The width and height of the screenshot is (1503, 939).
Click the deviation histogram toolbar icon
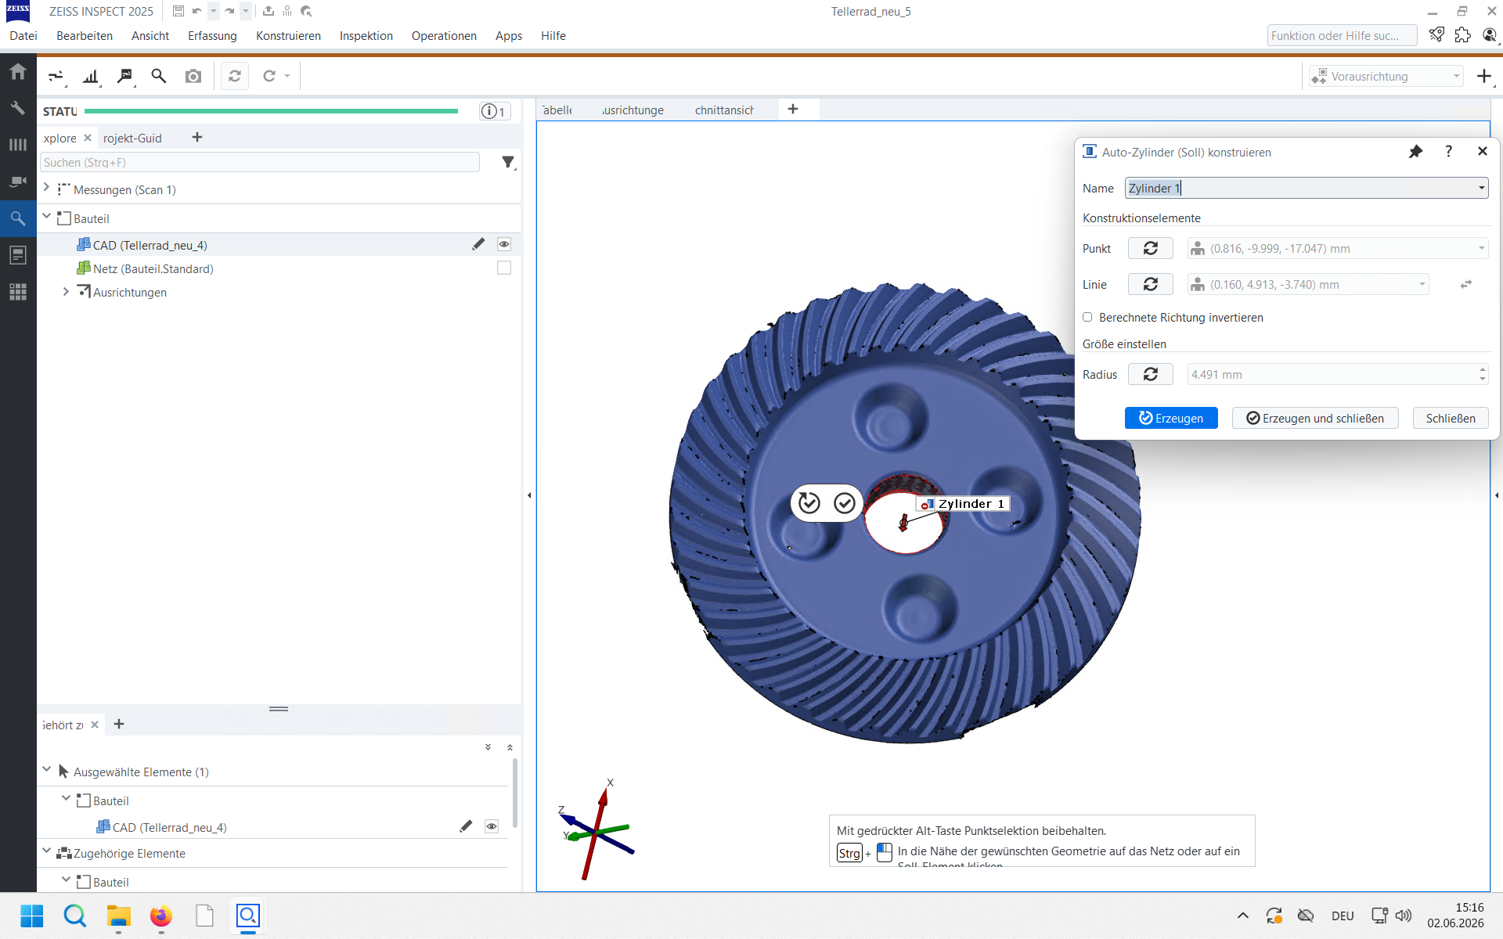[x=91, y=76]
